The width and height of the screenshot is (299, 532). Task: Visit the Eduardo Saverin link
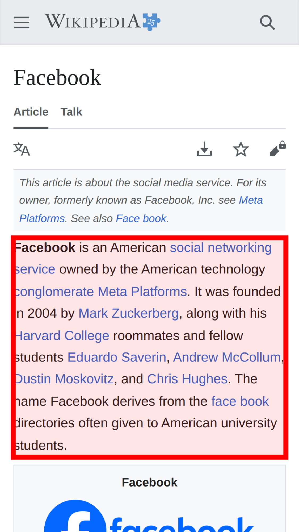pyautogui.click(x=117, y=357)
